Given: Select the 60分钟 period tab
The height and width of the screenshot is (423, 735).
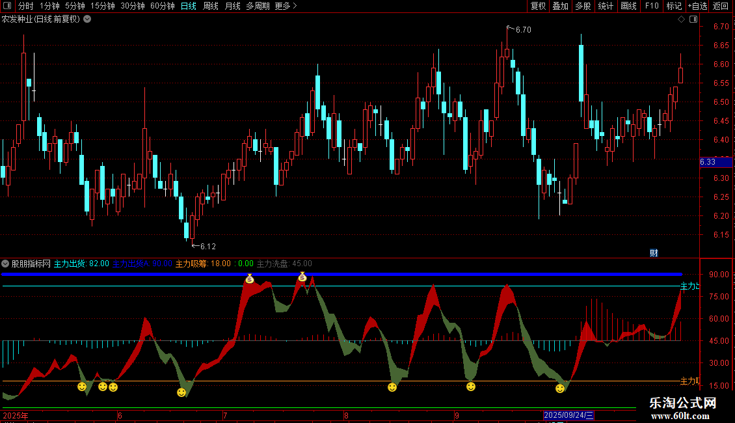Looking at the screenshot, I should 162,6.
